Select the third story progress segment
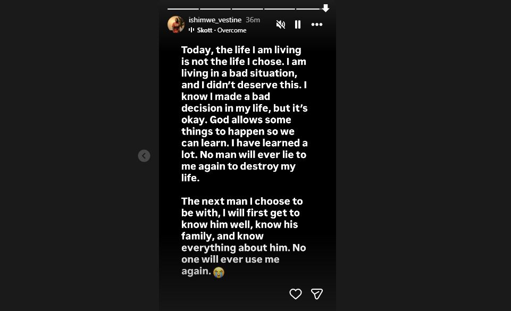The height and width of the screenshot is (311, 511). tap(247, 9)
